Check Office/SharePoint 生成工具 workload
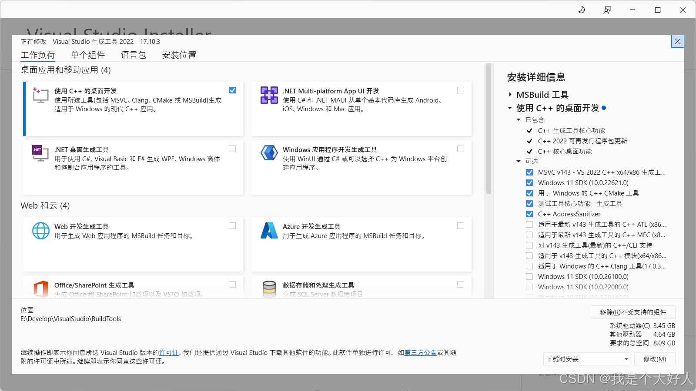The width and height of the screenshot is (696, 391). click(x=232, y=285)
